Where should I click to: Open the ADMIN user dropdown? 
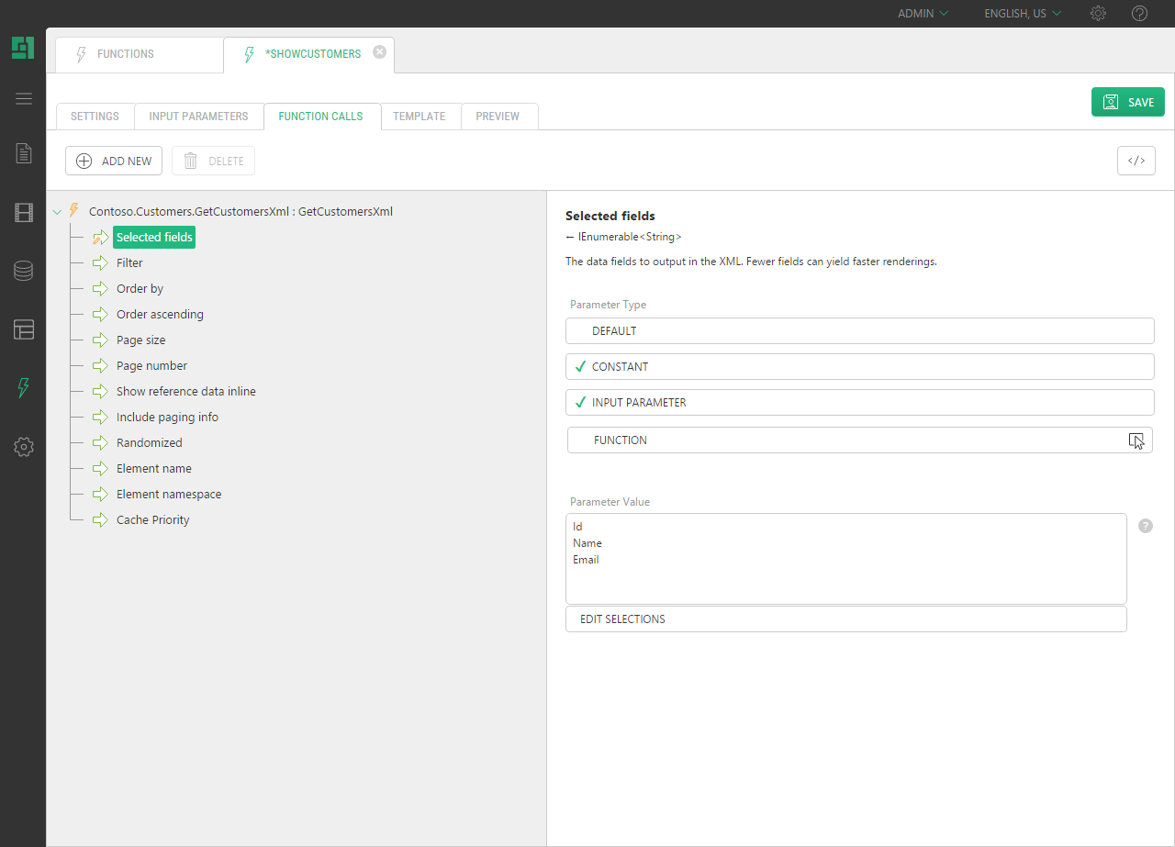[923, 14]
